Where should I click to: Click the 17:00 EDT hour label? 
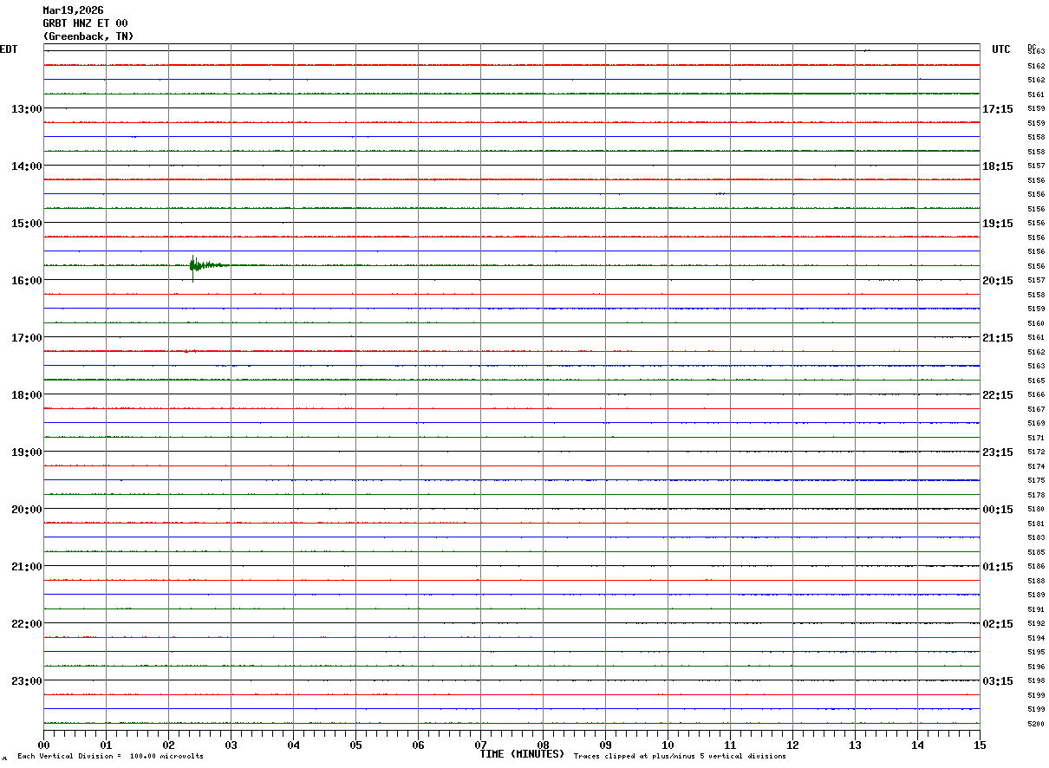click(27, 338)
